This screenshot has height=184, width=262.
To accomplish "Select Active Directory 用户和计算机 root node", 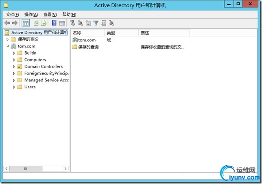I will pyautogui.click(x=36, y=33).
